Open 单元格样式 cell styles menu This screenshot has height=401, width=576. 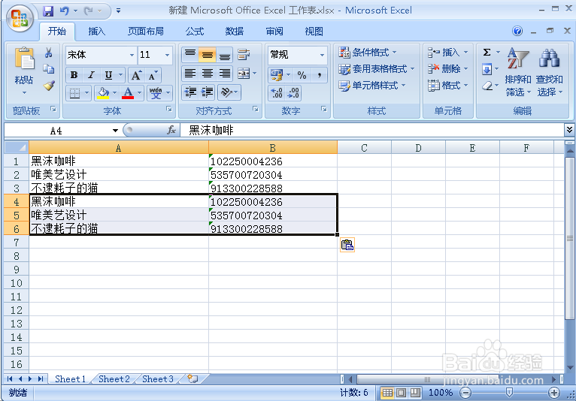[x=371, y=86]
